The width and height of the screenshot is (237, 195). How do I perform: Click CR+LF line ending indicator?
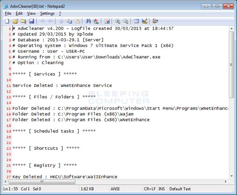pos(149,189)
